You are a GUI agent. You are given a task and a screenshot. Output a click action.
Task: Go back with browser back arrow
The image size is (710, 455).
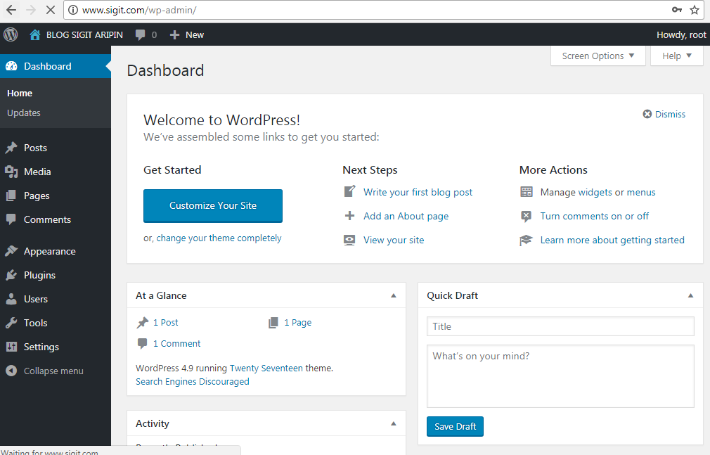[x=11, y=10]
